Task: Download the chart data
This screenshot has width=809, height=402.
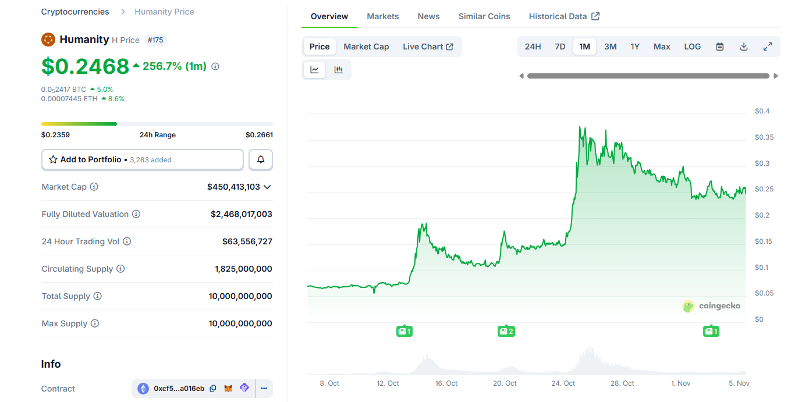Action: pyautogui.click(x=743, y=47)
